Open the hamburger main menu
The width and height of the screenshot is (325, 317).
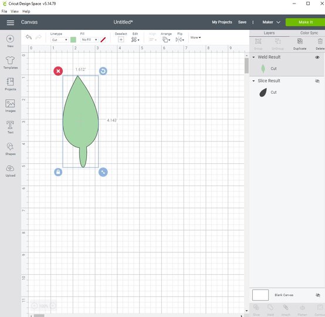pyautogui.click(x=11, y=22)
